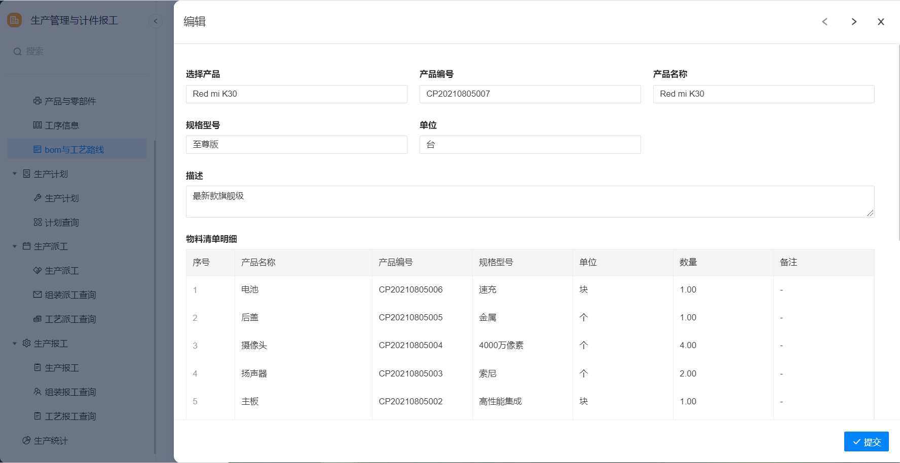The width and height of the screenshot is (900, 463).
Task: Click the 索尼 spec cell
Action: (x=488, y=373)
